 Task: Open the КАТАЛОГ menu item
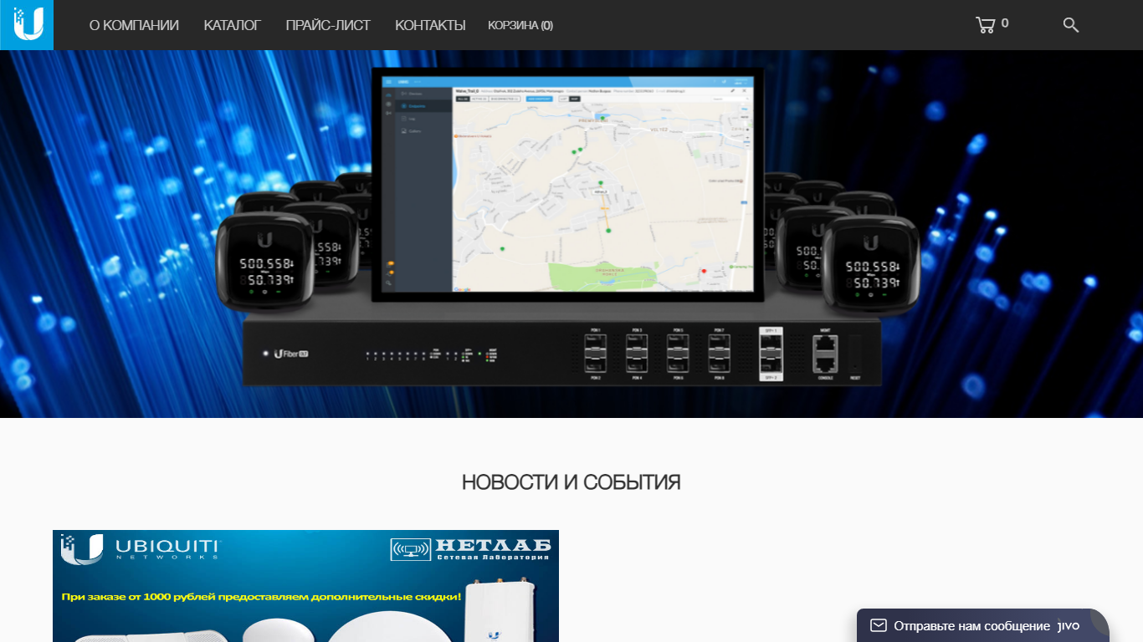click(x=233, y=25)
